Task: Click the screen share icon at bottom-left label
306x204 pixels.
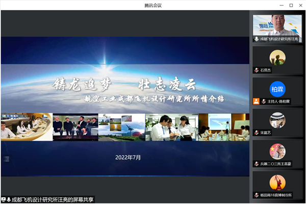Action: [4, 199]
